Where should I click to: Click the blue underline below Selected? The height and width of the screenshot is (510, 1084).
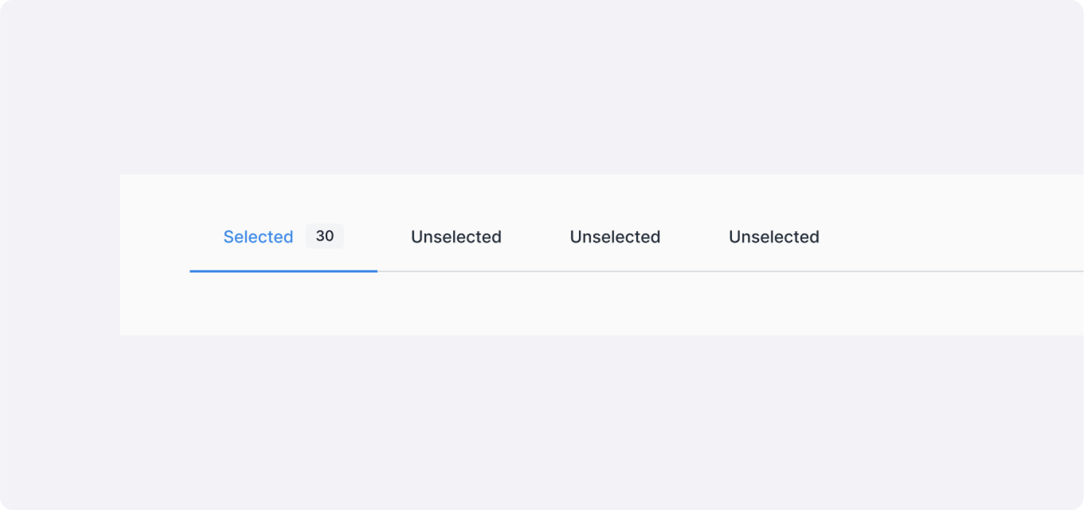283,271
